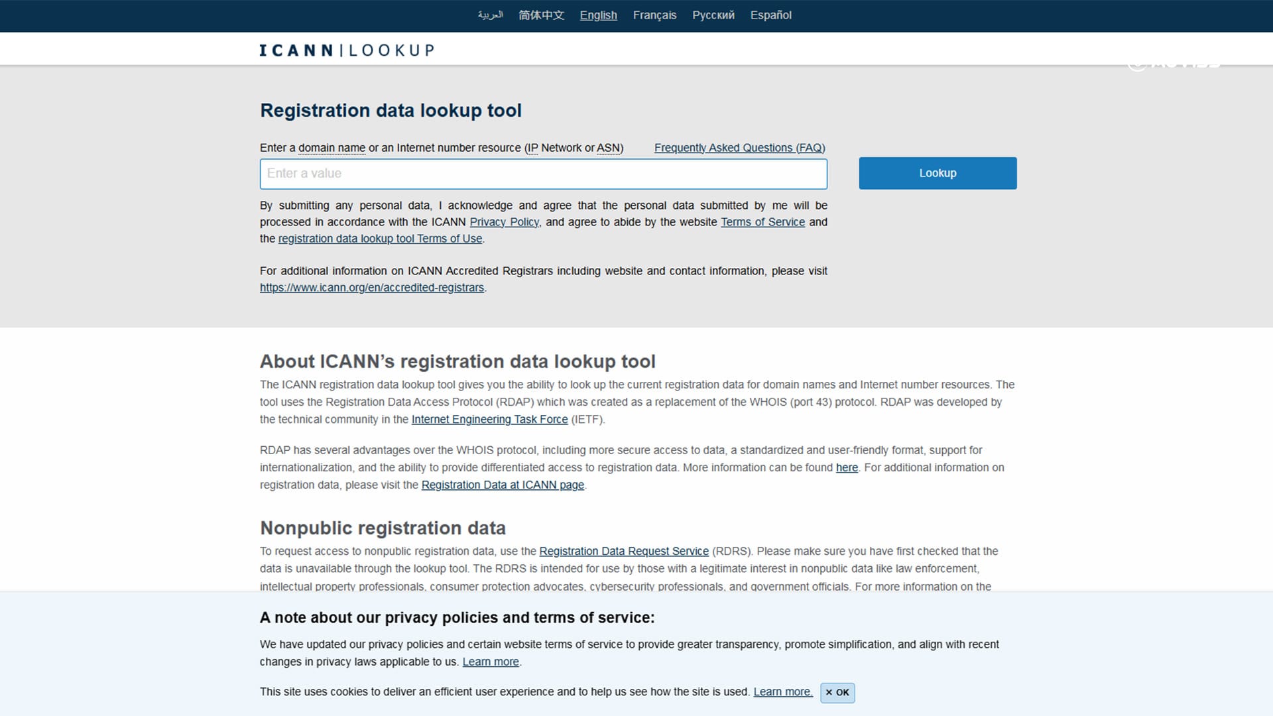Open the Frequently Asked Questions page
This screenshot has width=1273, height=716.
point(739,147)
